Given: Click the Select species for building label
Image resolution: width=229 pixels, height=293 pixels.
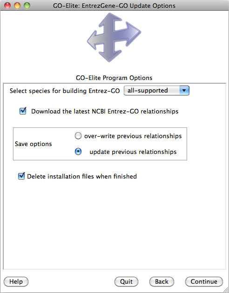Looking at the screenshot, I should [65, 91].
